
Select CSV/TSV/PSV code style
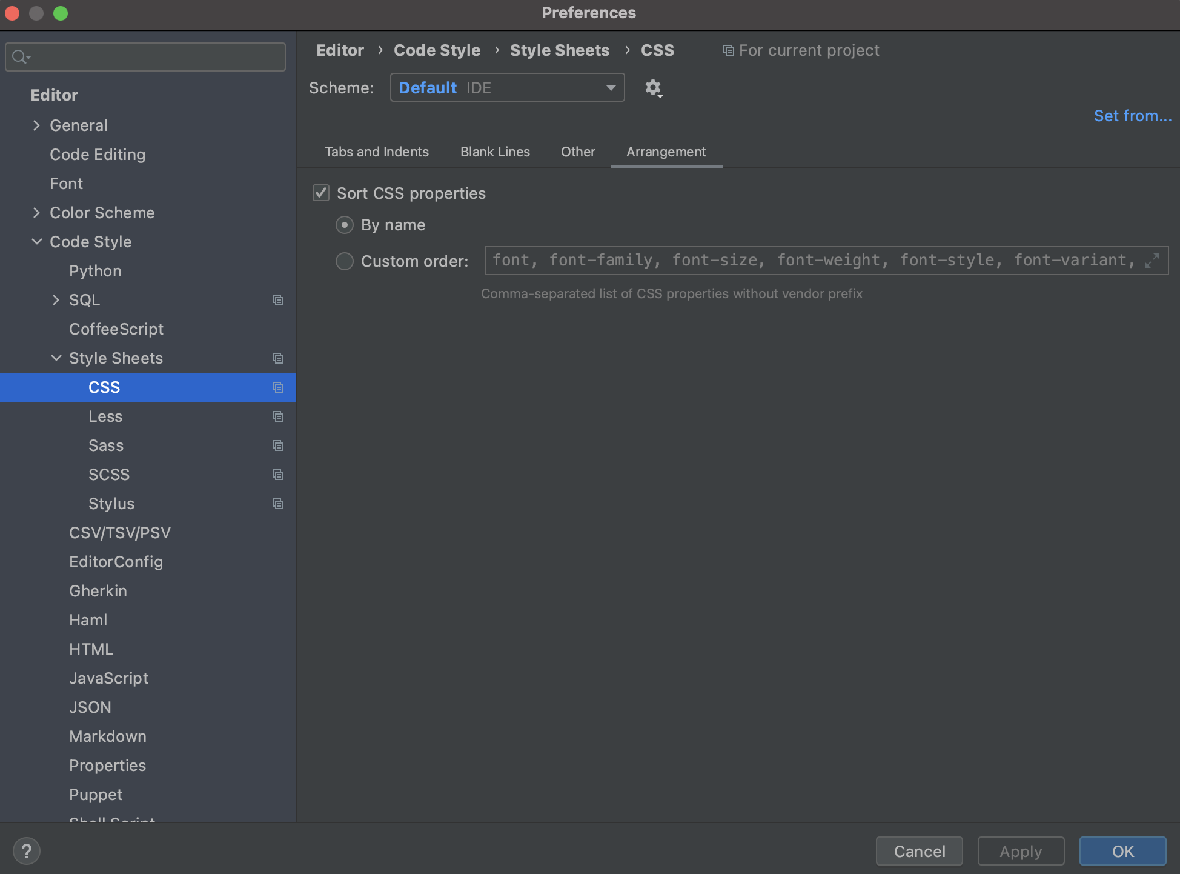120,533
